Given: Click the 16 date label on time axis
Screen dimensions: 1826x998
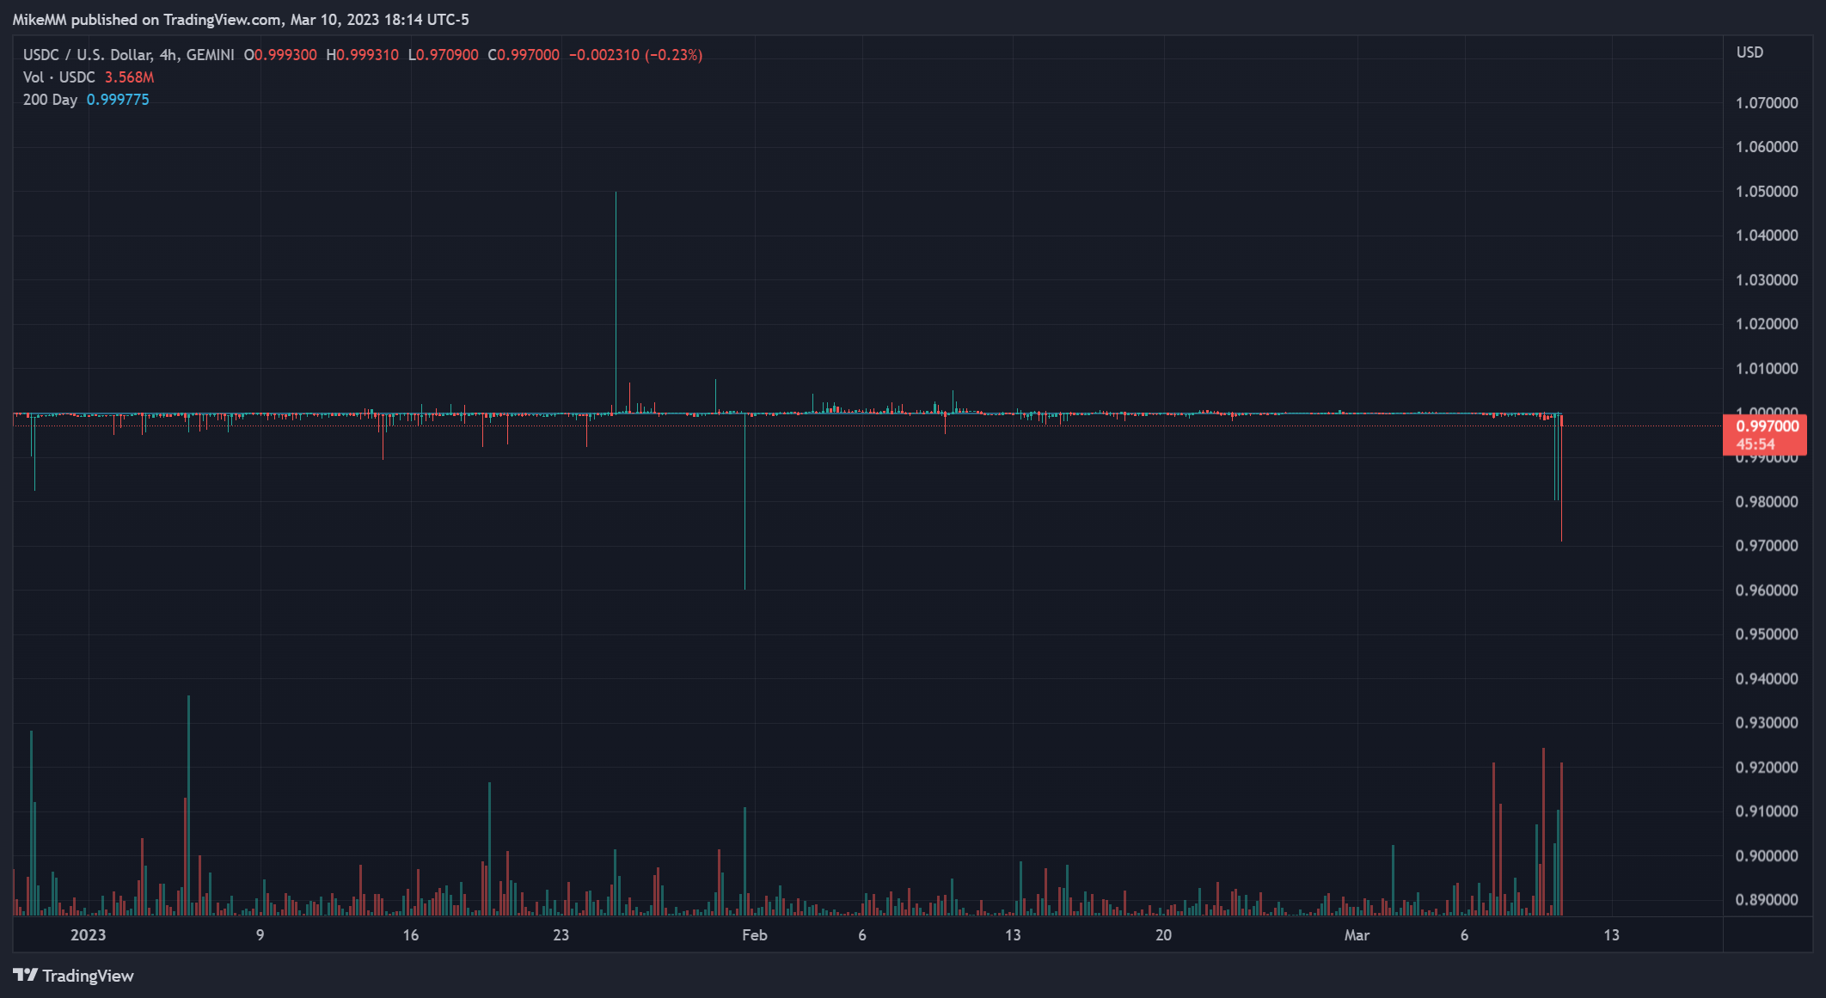Looking at the screenshot, I should tap(411, 935).
